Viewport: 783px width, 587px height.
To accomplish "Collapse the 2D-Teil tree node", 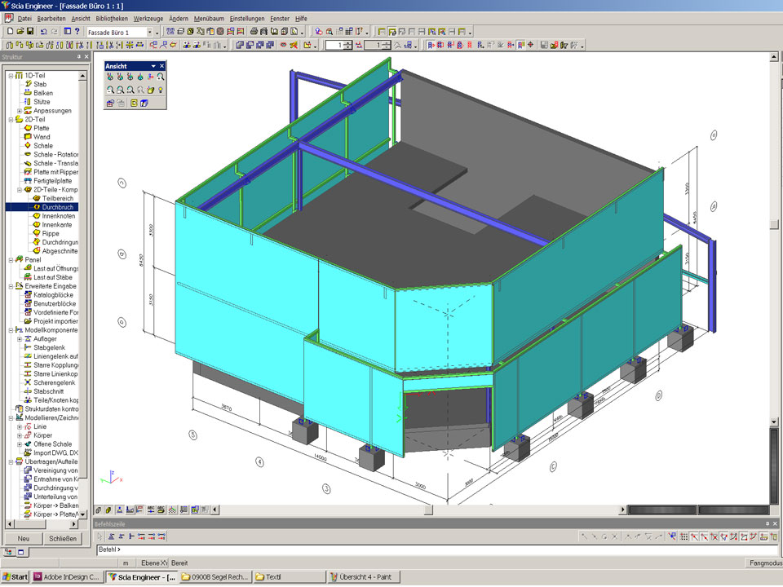I will point(10,119).
